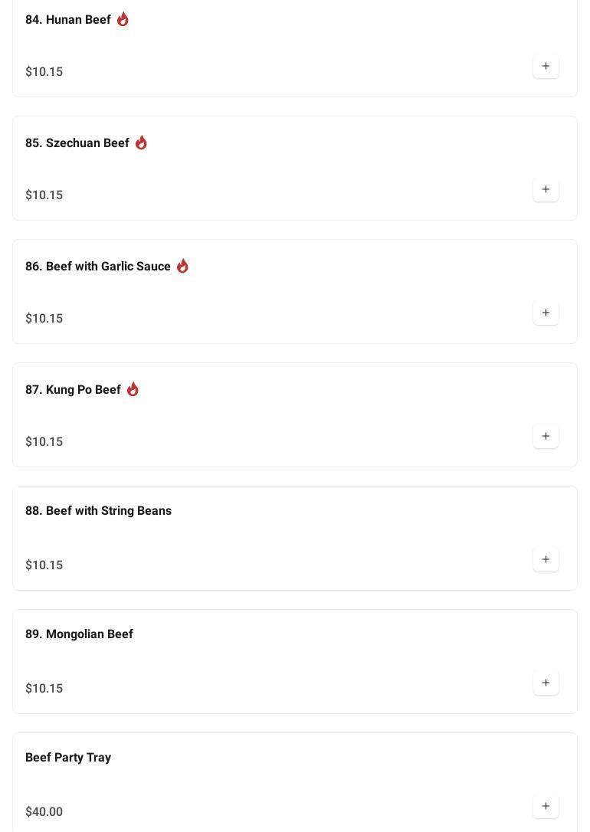Screen dimensions: 590x832
Task: Click the plus icon for Szechuan Beef
Action: point(546,190)
